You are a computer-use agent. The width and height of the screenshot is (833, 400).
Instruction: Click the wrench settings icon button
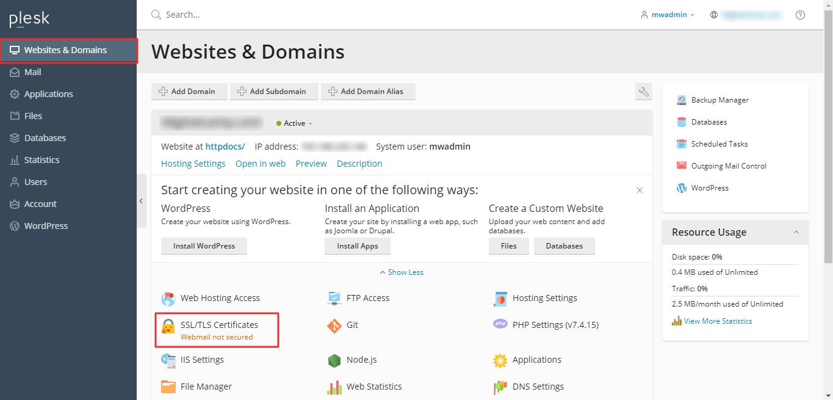(x=643, y=92)
